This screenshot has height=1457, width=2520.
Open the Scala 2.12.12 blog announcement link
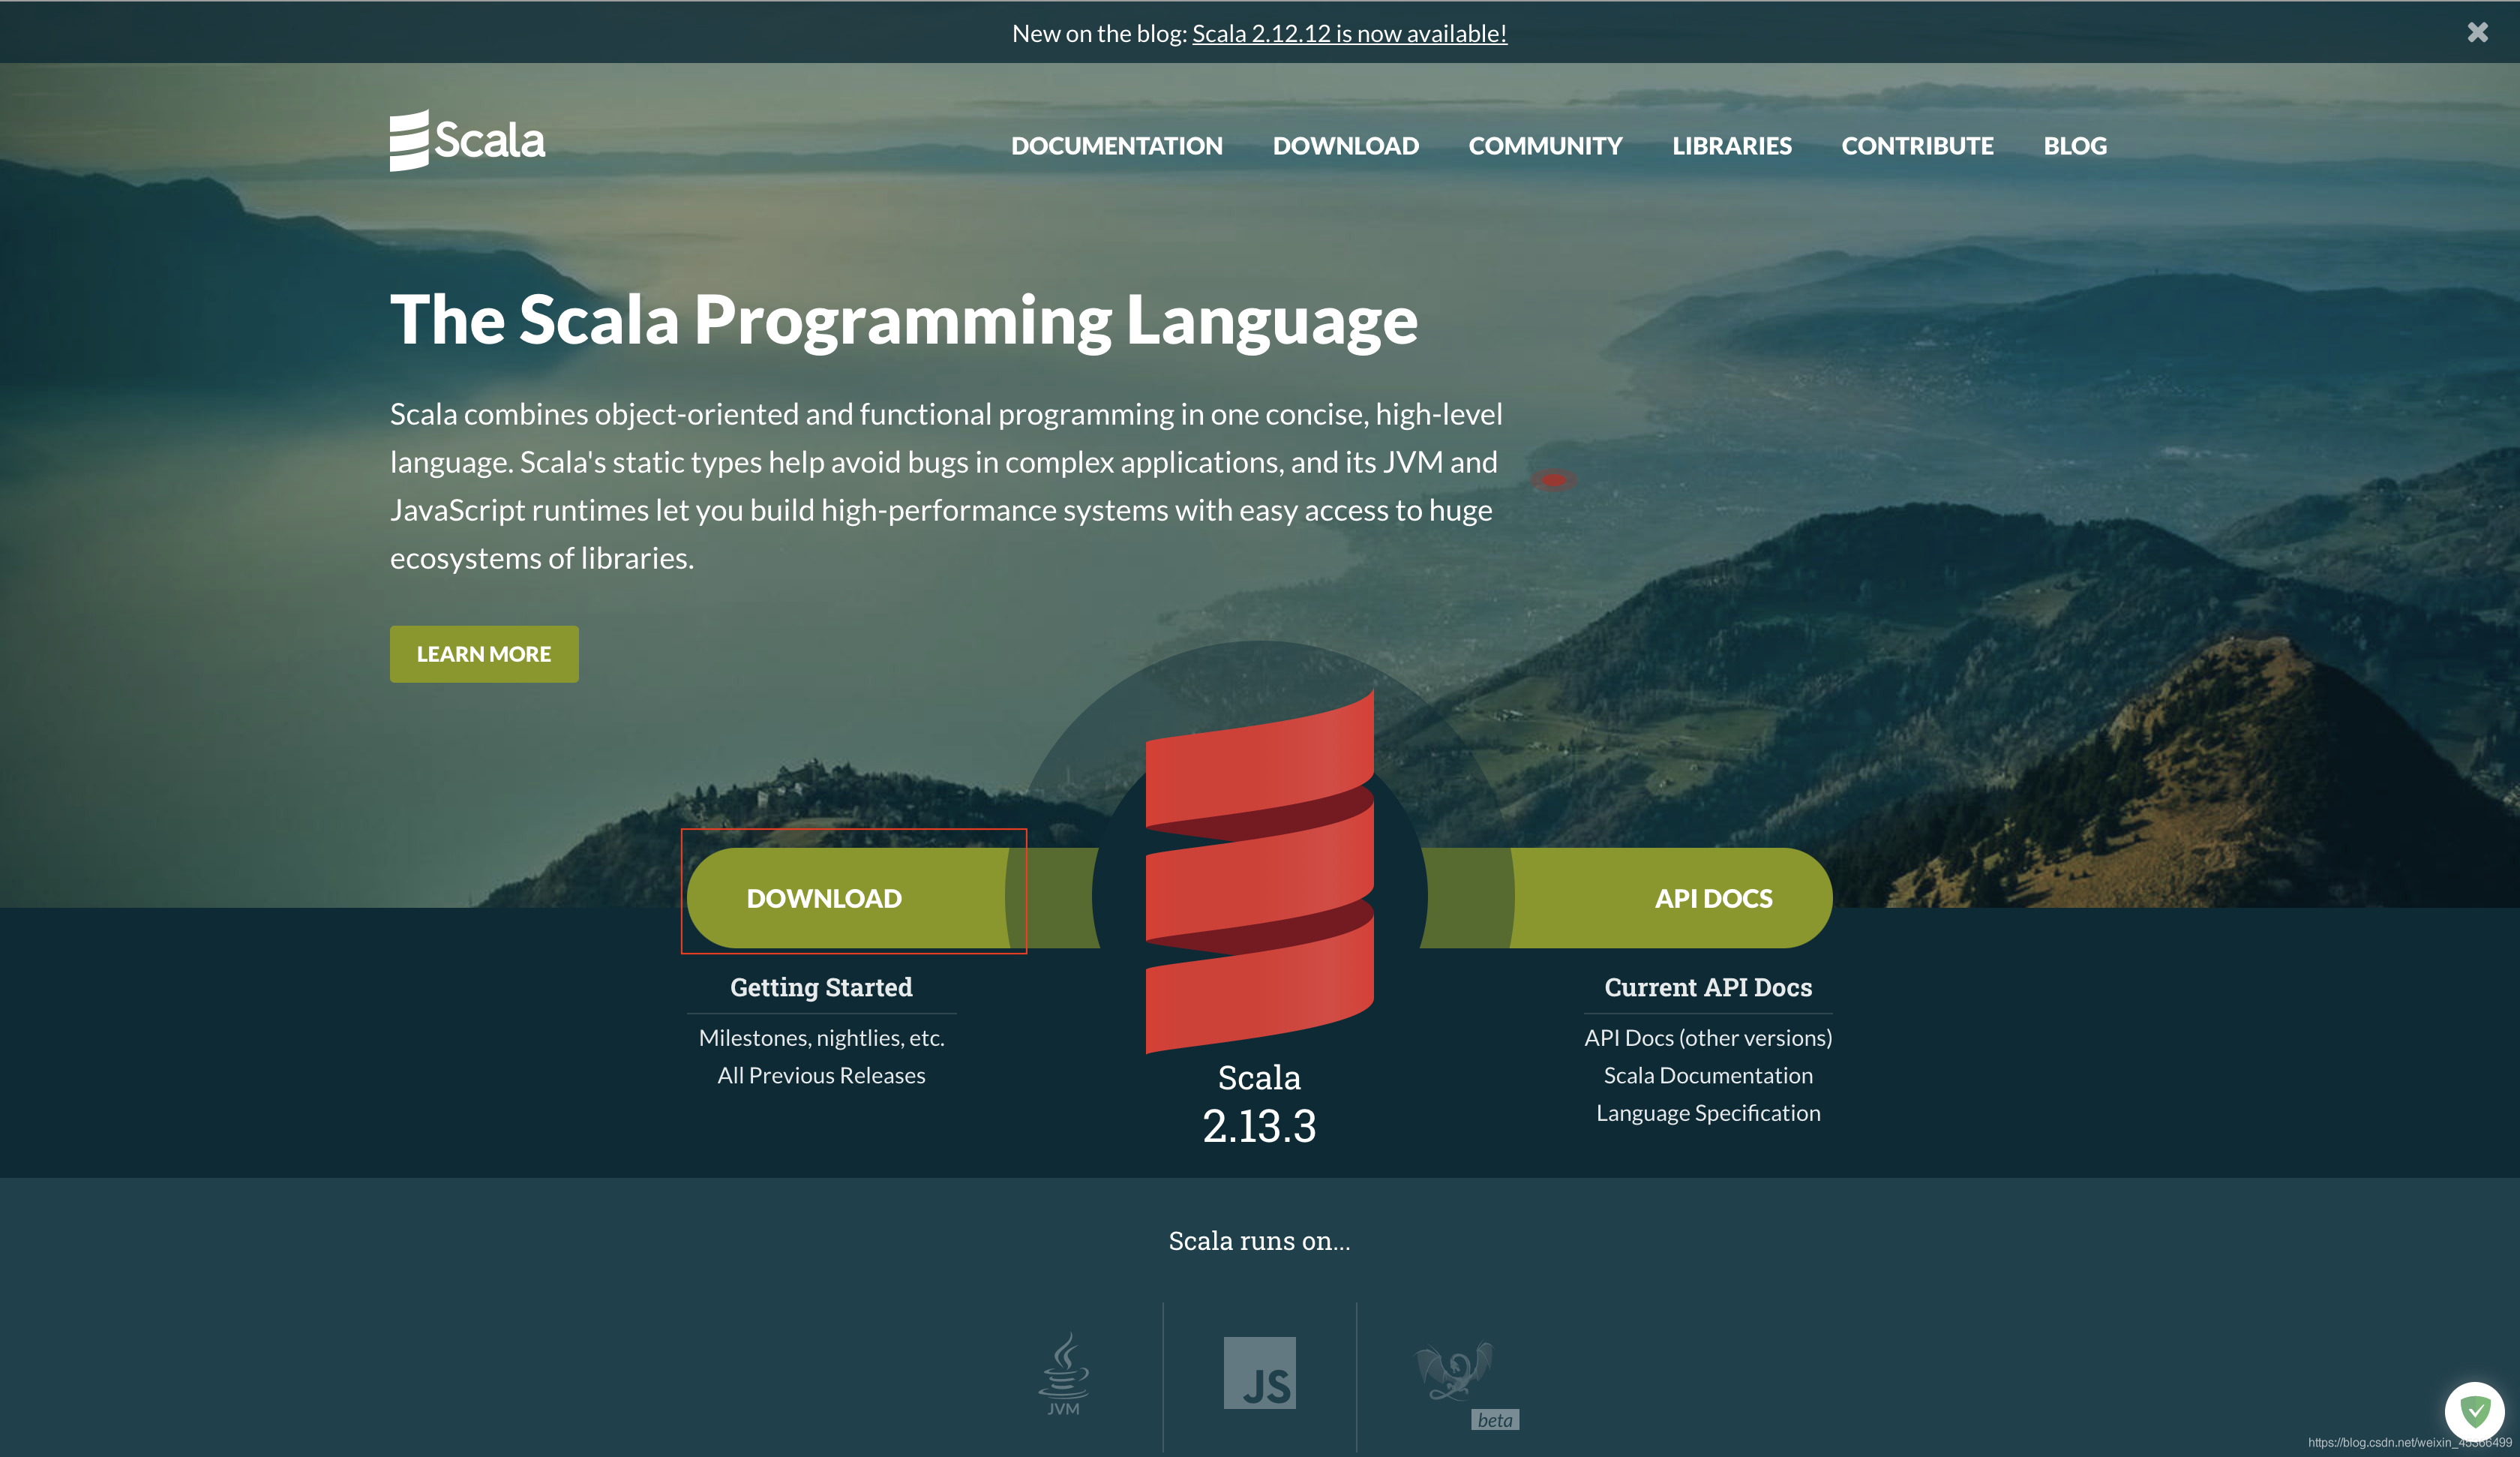1349,33
